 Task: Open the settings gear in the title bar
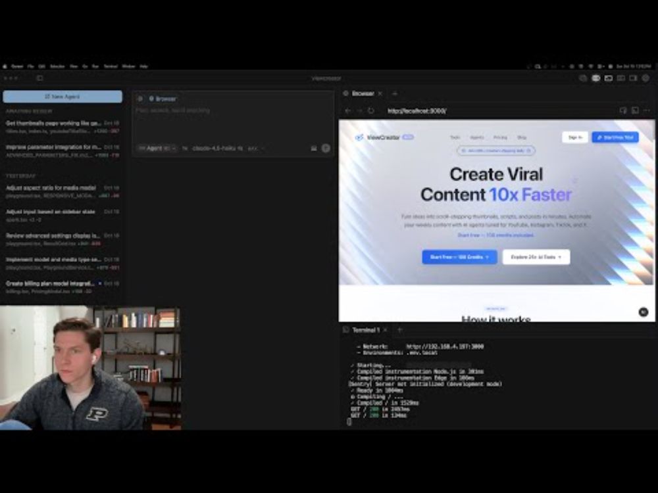click(x=646, y=78)
